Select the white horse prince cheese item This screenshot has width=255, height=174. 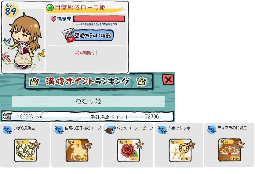(x=77, y=150)
